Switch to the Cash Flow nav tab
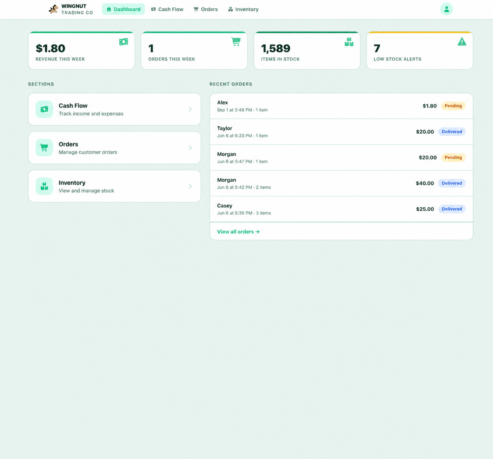 tap(167, 9)
